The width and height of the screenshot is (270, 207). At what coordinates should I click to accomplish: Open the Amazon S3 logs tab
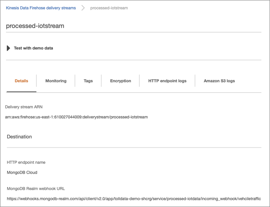(x=219, y=81)
